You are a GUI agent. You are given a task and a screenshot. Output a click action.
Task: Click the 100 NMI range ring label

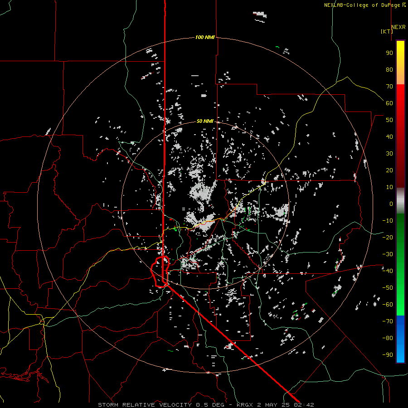[205, 38]
